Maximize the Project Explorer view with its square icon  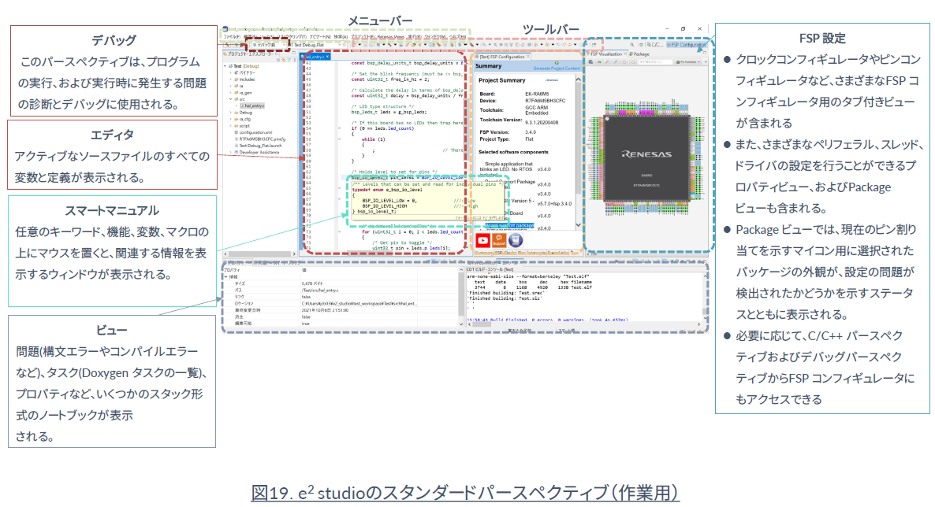tap(294, 54)
